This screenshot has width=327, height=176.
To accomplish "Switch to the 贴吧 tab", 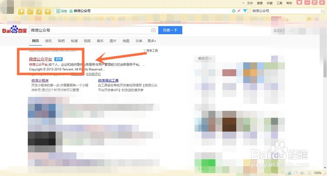I will click(x=61, y=41).
